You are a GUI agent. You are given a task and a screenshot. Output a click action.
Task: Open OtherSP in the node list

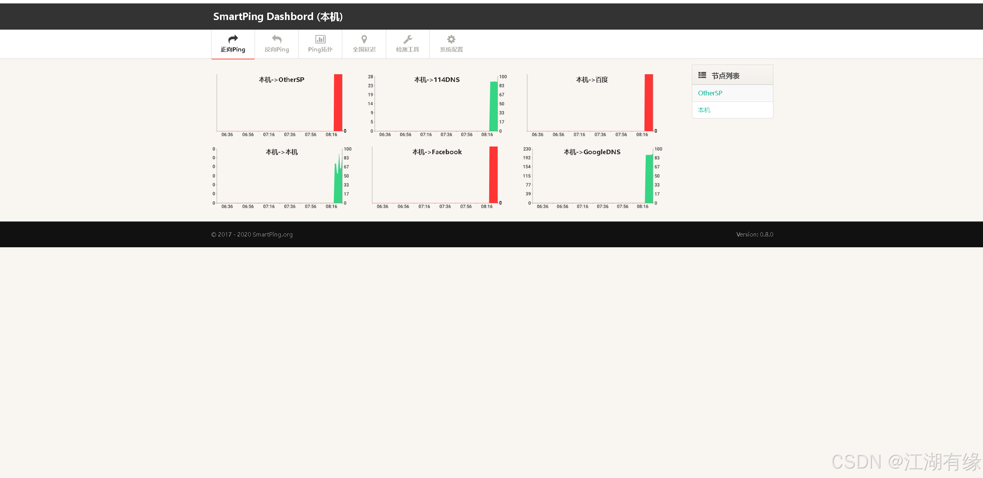click(710, 93)
